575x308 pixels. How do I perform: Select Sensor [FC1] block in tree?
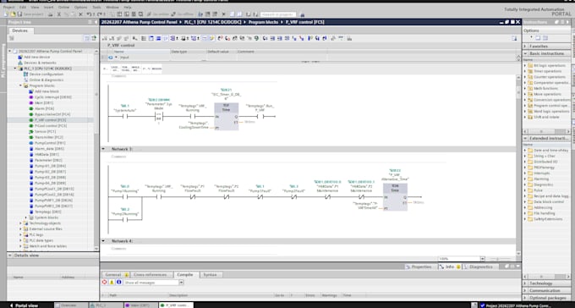pos(45,131)
